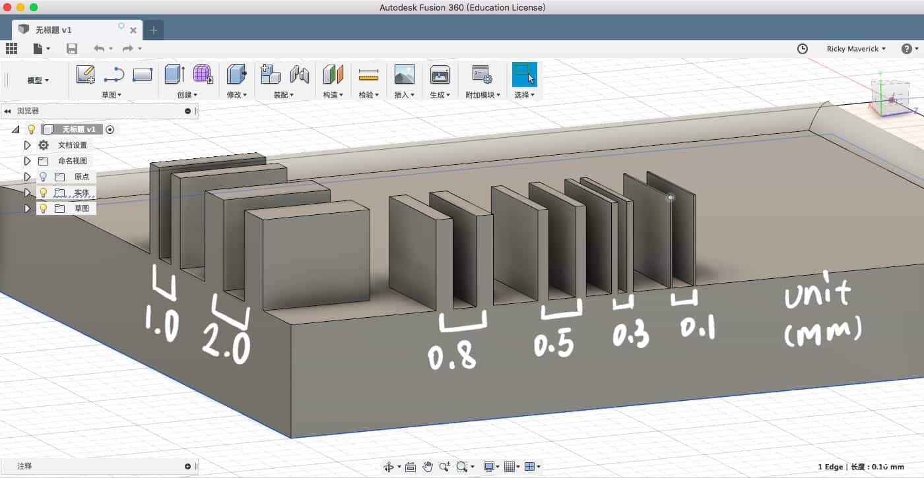Collapse the browser panel with double arrows
This screenshot has height=478, width=924.
coord(8,111)
